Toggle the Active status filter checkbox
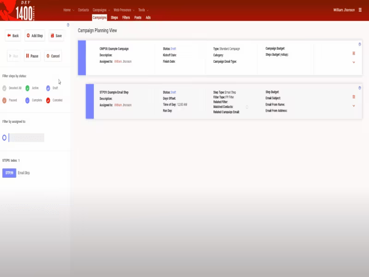Viewport: 369px width, 277px height. (x=27, y=88)
